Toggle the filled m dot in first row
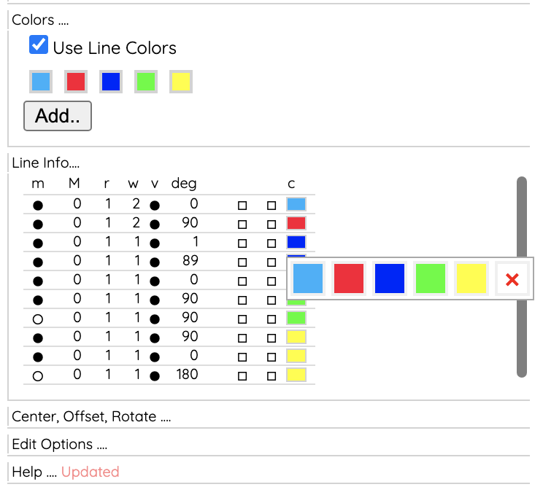The image size is (543, 487). pos(38,206)
